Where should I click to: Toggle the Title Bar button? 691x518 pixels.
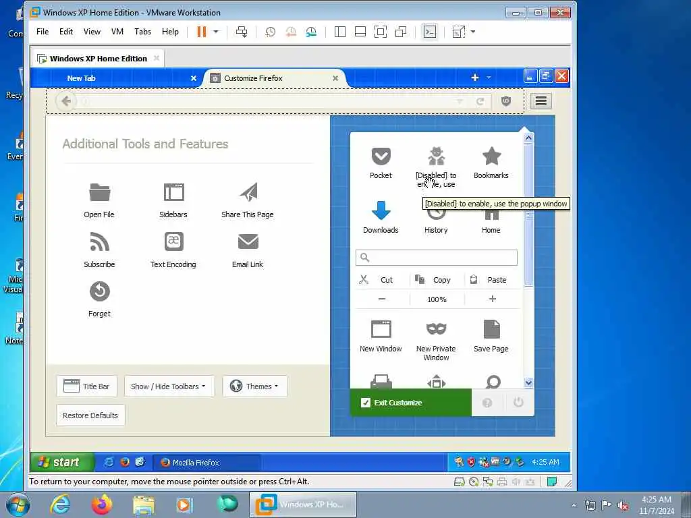pos(87,386)
